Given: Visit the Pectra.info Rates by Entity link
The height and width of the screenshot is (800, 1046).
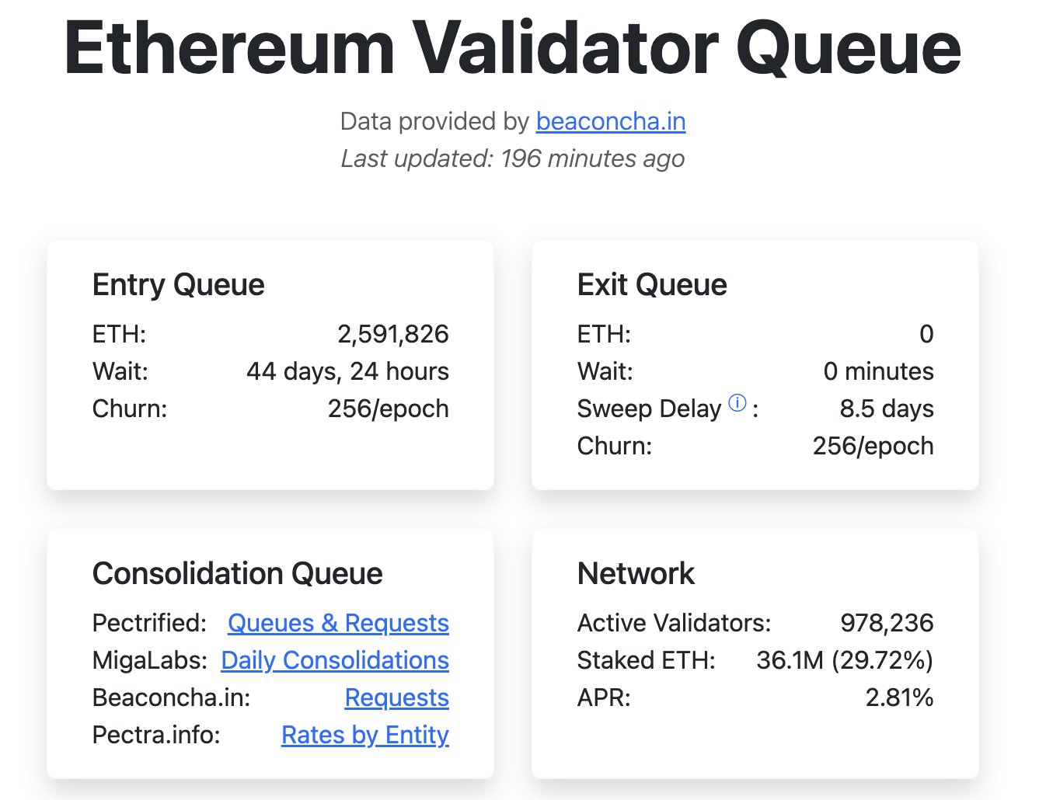Looking at the screenshot, I should (x=365, y=735).
